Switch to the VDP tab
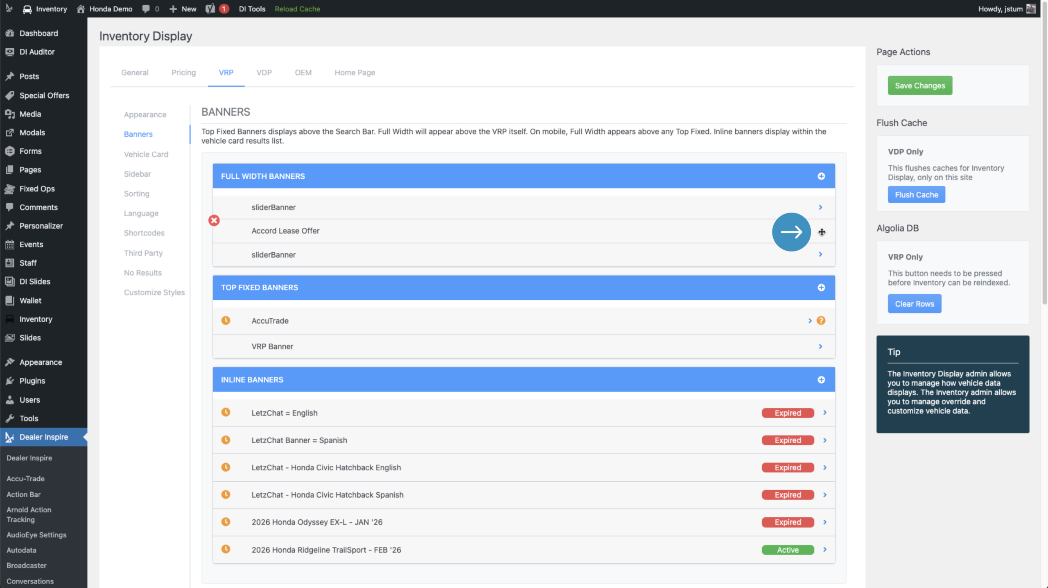Viewport: 1048px width, 588px height. click(264, 72)
